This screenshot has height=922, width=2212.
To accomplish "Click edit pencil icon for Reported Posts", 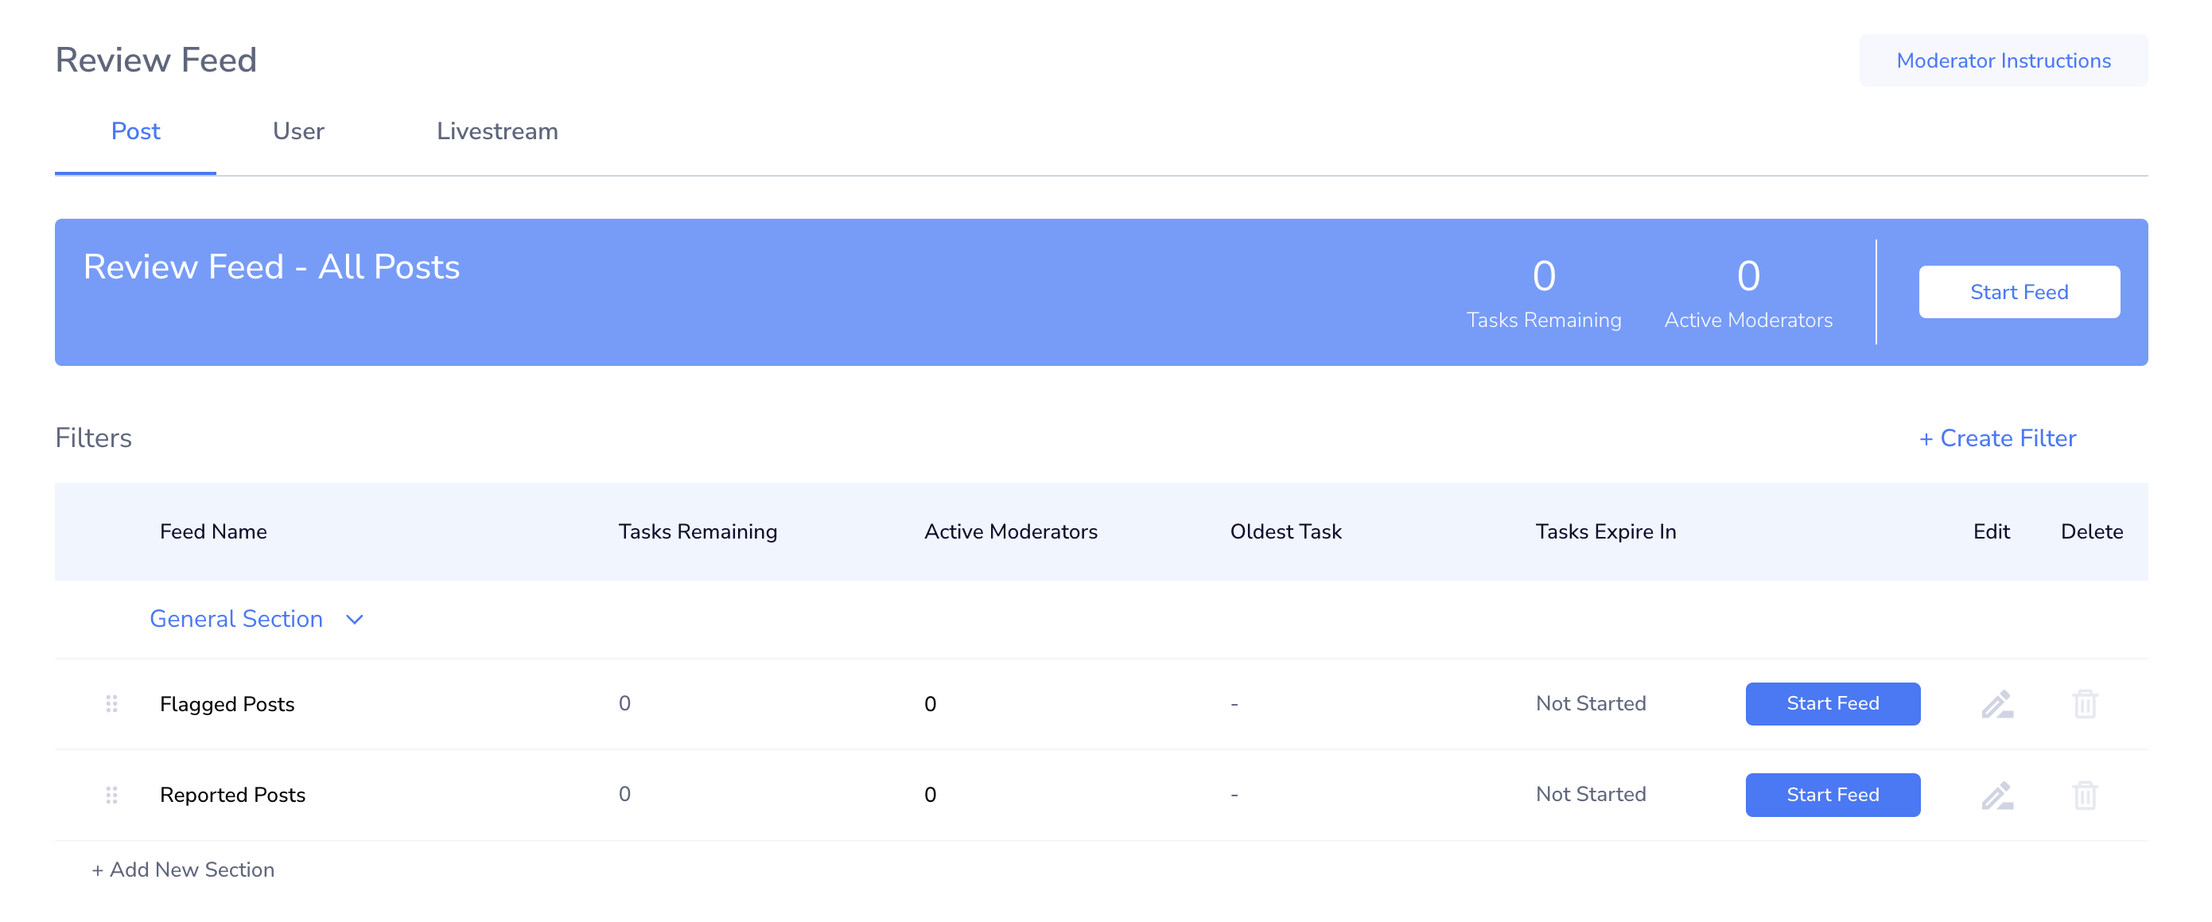I will pos(1996,795).
